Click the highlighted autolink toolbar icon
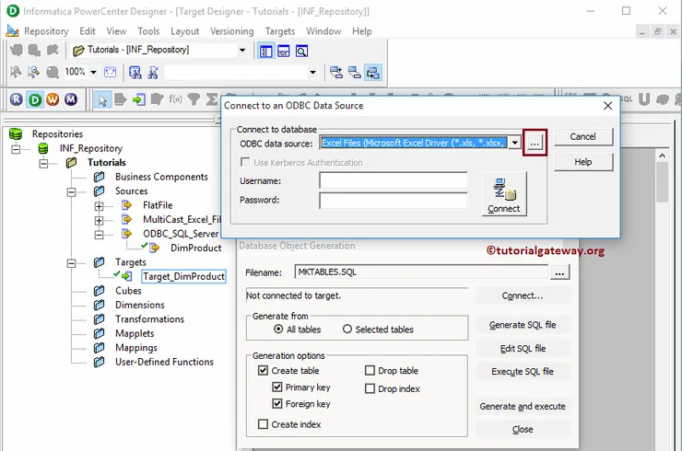 point(373,72)
